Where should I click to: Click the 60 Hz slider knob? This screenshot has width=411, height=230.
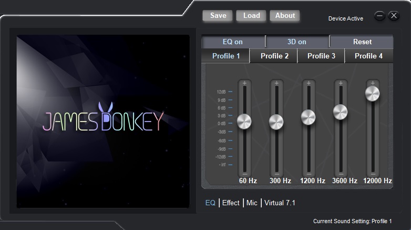pos(244,121)
